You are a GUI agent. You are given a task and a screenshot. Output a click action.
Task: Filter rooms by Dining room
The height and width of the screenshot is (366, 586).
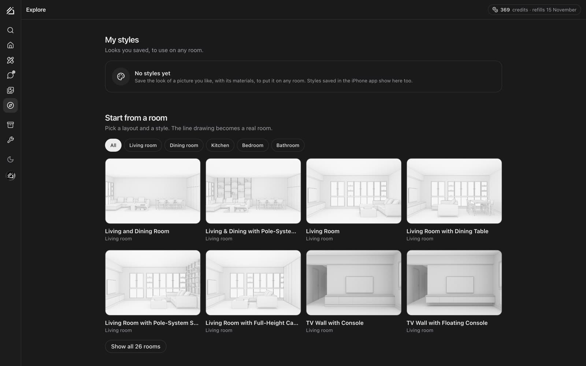coord(184,145)
